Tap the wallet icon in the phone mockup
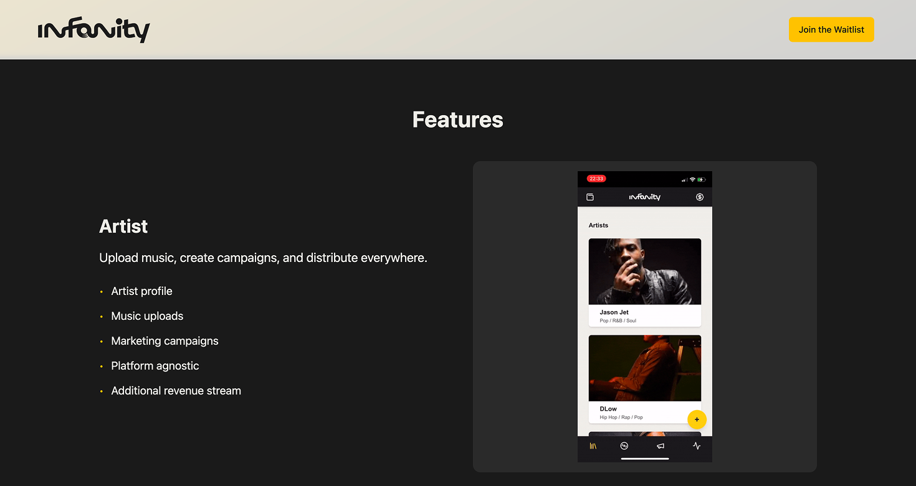The image size is (916, 486). point(590,197)
